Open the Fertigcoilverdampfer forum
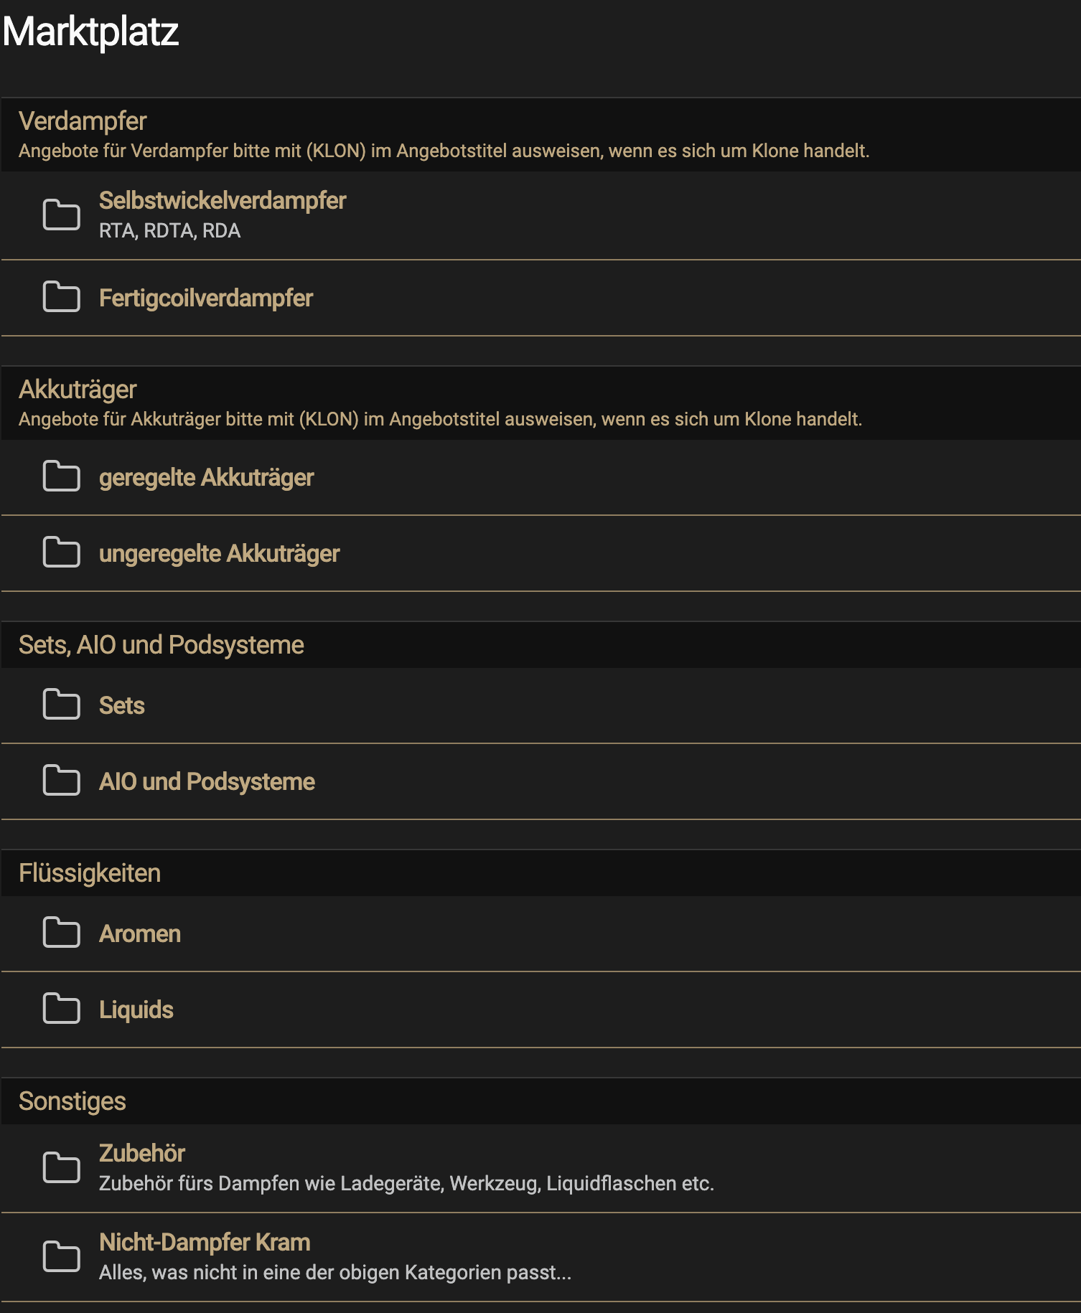 coord(205,298)
